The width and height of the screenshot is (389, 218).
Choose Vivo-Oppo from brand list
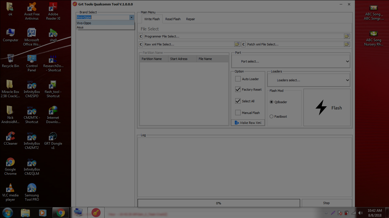point(105,23)
